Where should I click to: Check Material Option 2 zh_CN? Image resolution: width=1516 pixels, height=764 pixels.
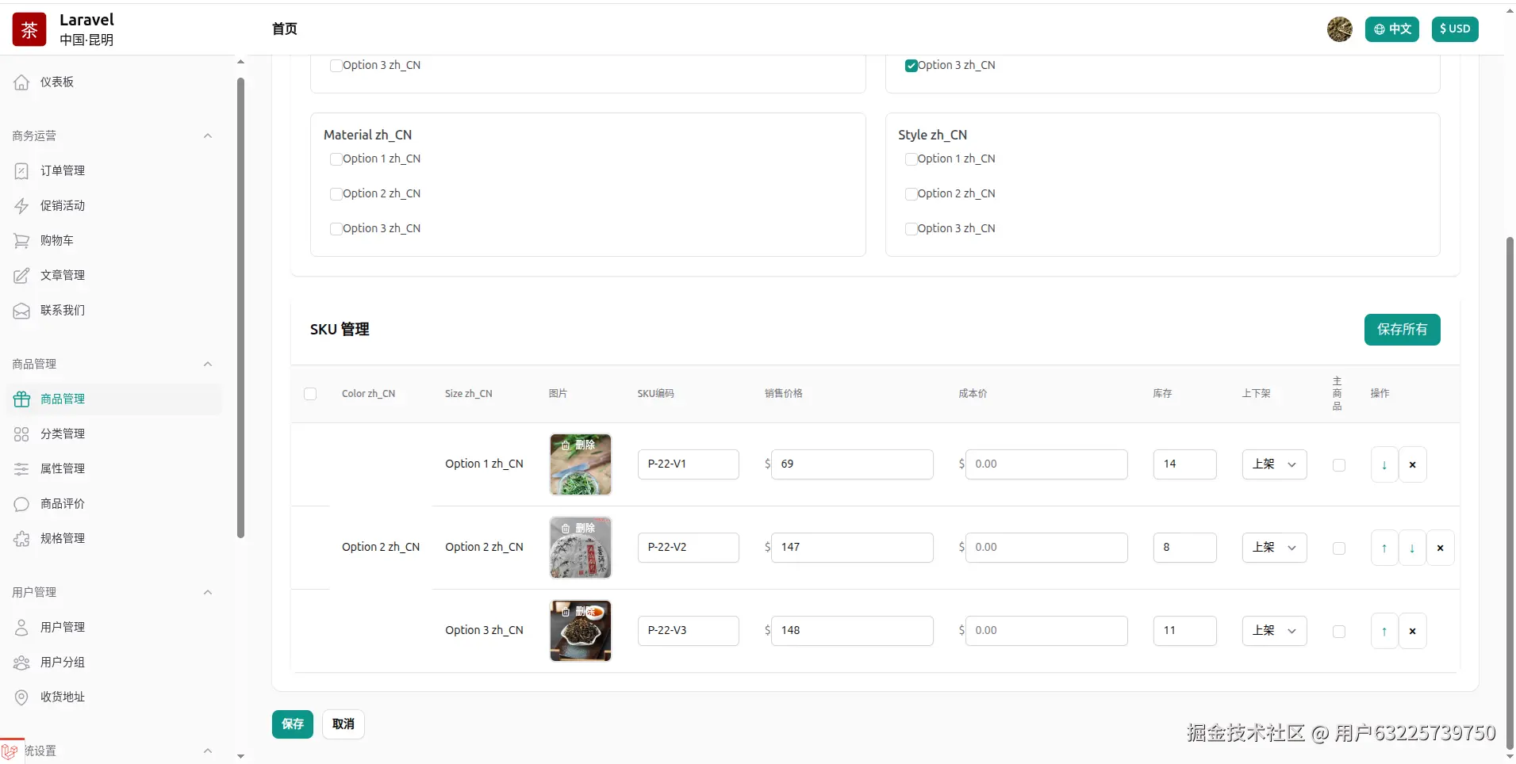point(336,194)
